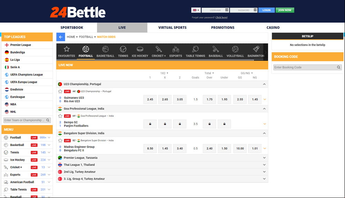
Task: Open the Favourites star category
Action: (x=67, y=52)
